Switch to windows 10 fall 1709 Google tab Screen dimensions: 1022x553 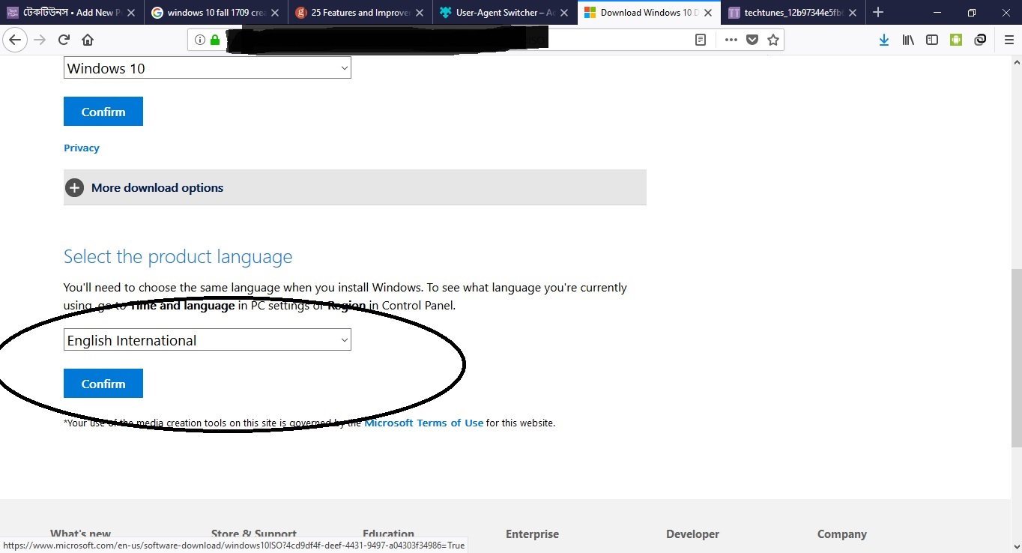217,13
